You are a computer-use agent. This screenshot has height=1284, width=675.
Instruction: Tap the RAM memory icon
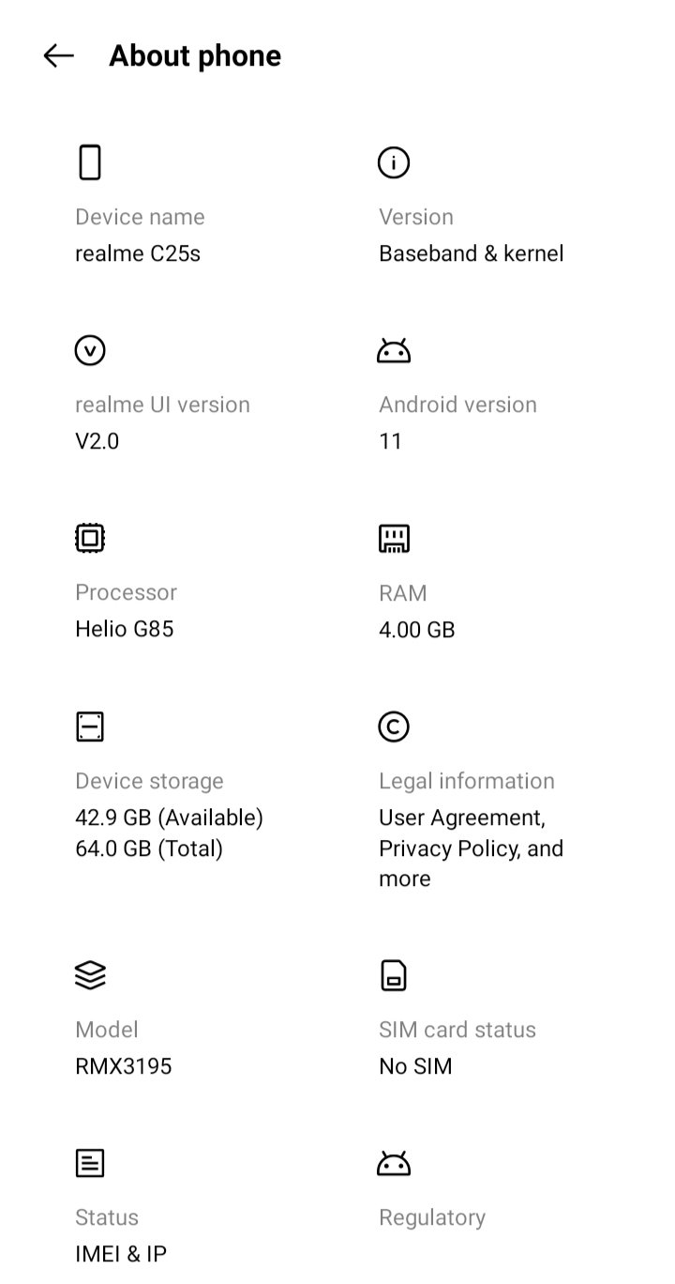394,539
